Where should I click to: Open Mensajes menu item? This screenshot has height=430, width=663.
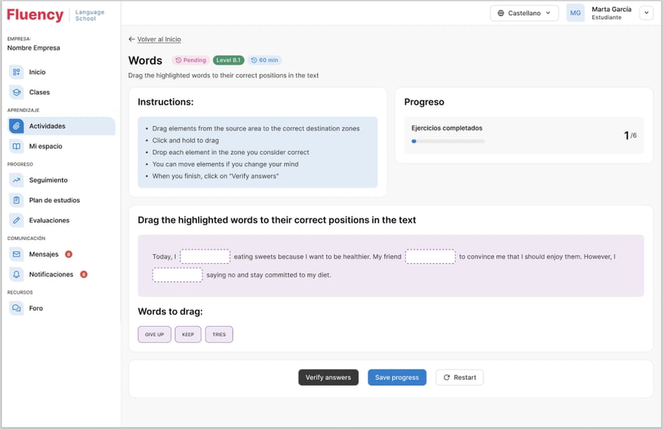(61, 254)
